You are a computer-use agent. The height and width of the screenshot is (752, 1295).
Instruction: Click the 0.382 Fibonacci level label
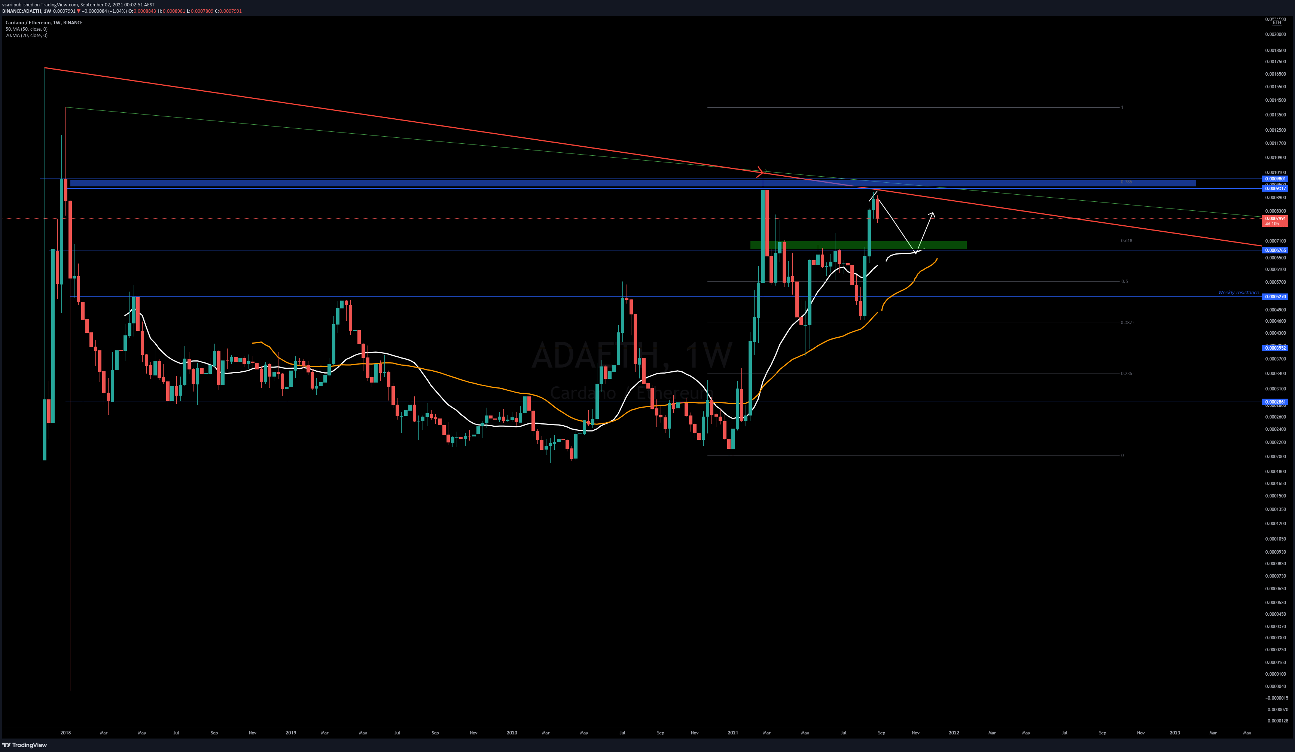tap(1127, 323)
